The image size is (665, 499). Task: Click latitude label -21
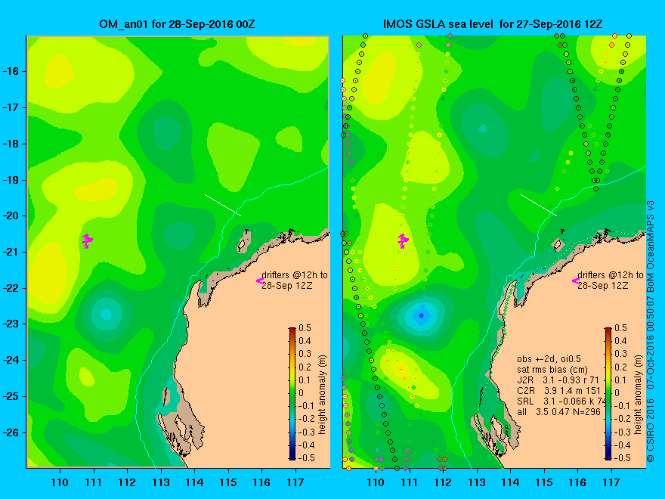pos(10,252)
